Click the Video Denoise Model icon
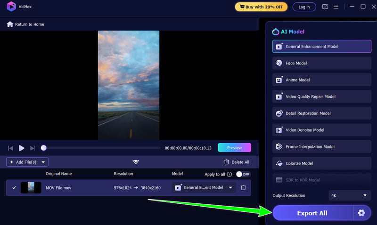377x225 pixels. coord(279,130)
